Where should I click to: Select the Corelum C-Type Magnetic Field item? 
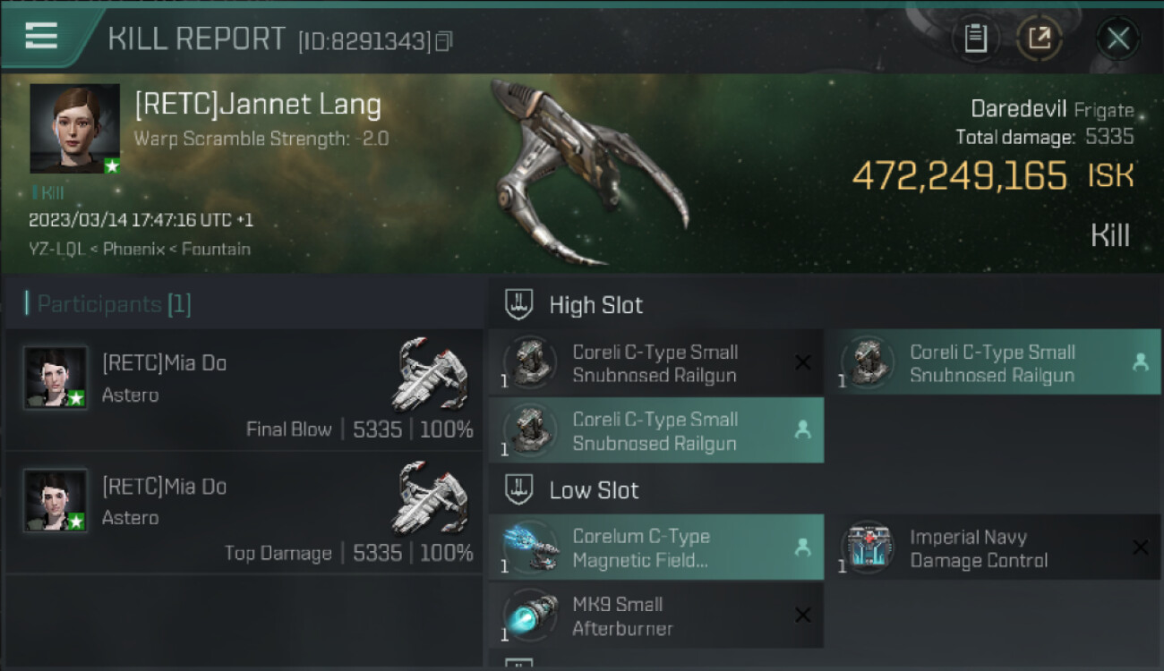coord(656,548)
